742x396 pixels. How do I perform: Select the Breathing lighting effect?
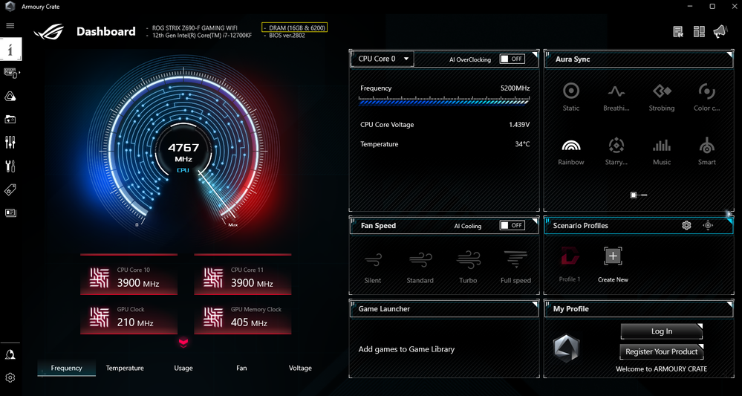coord(616,97)
